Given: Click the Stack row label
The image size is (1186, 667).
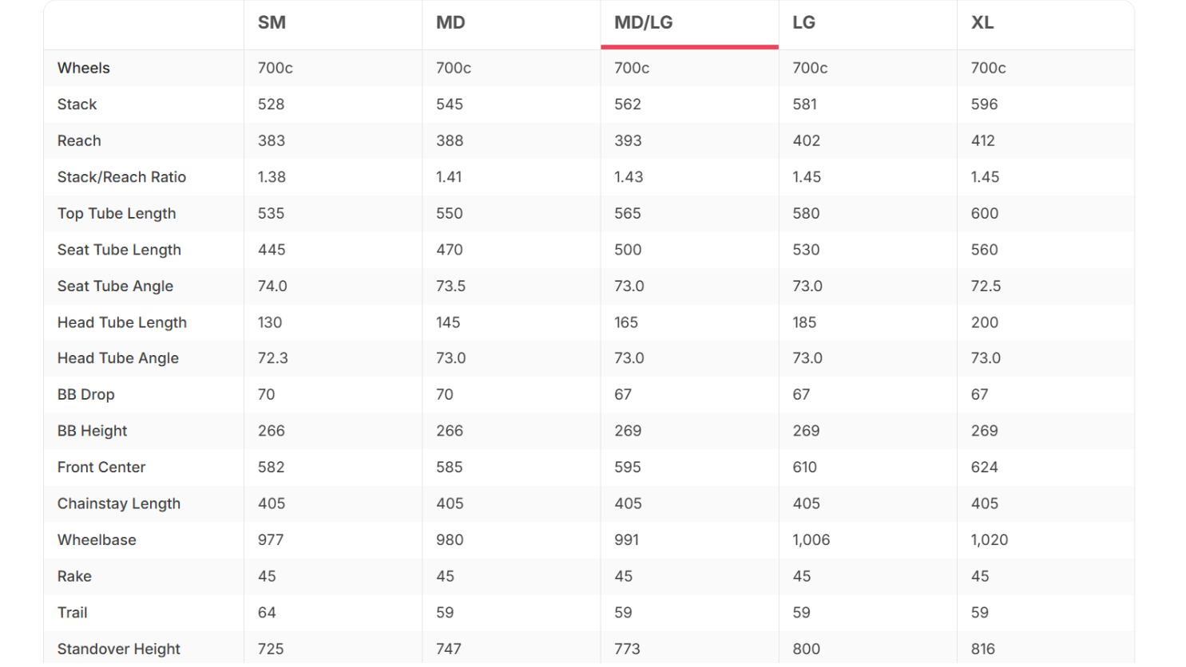Looking at the screenshot, I should (77, 105).
